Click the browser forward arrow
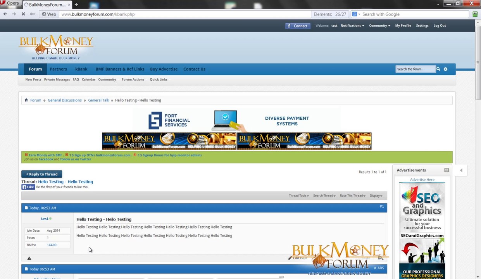The height and width of the screenshot is (279, 481). (x=14, y=14)
